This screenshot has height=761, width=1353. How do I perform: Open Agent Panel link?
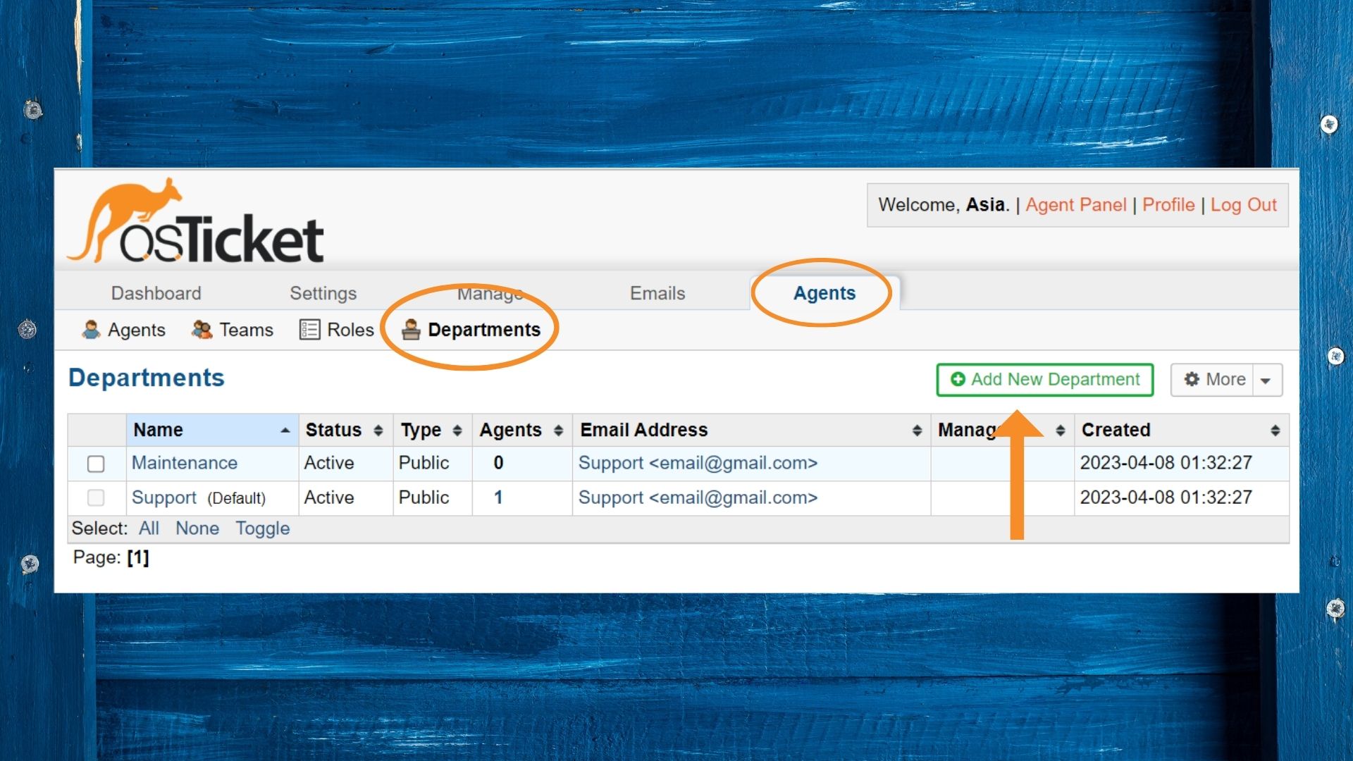click(1075, 205)
